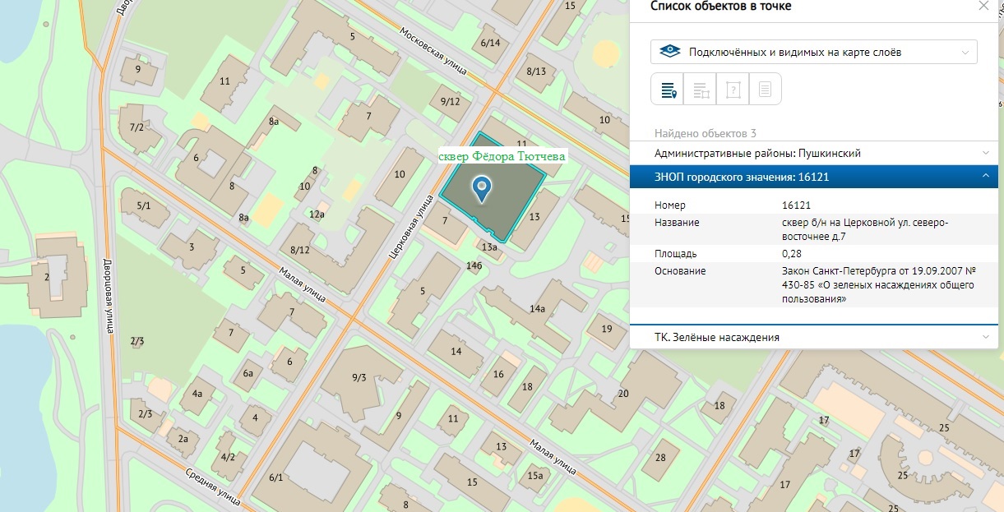
Task: Click the blue location pin on the map
Action: coord(482,189)
